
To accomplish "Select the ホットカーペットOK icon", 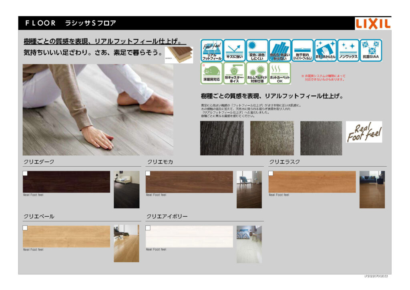I will pos(280,73).
